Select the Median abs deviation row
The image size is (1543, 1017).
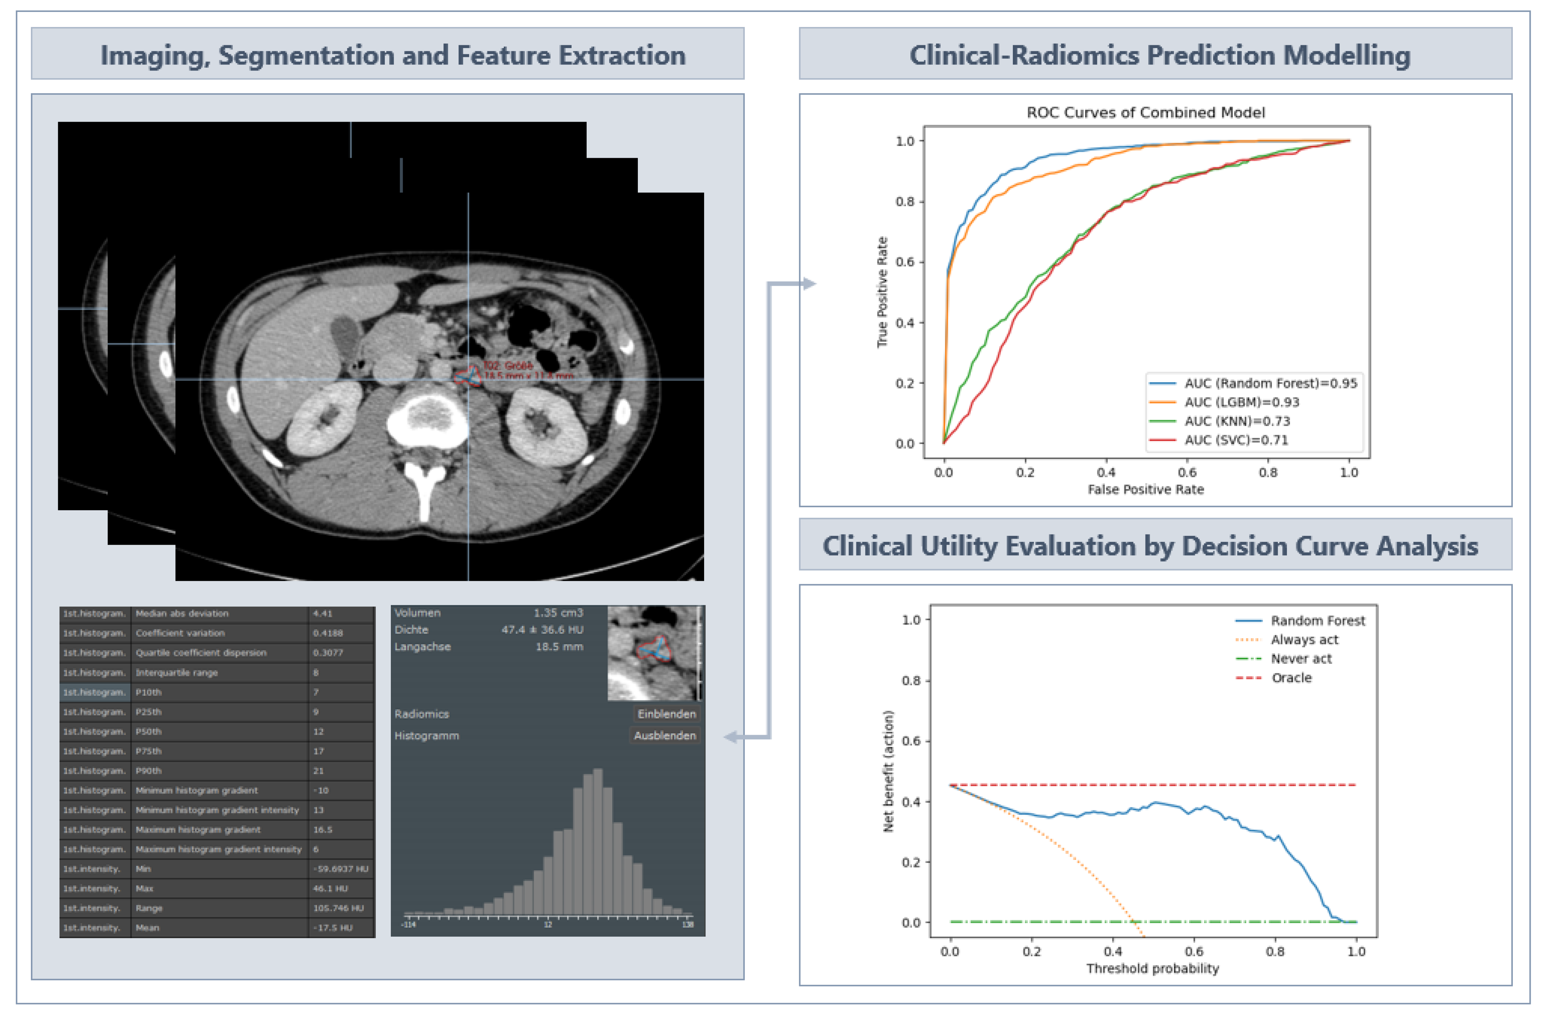(x=217, y=614)
